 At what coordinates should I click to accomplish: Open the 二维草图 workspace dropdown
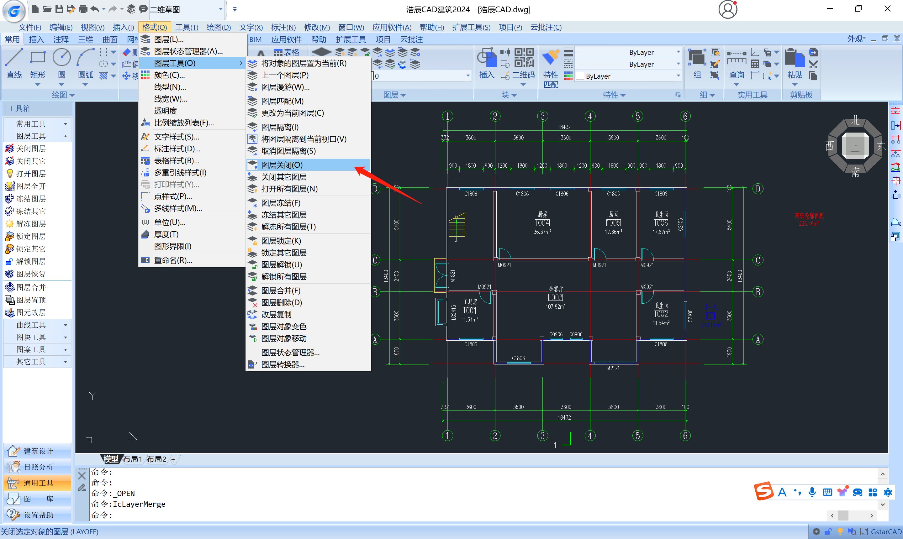(220, 9)
